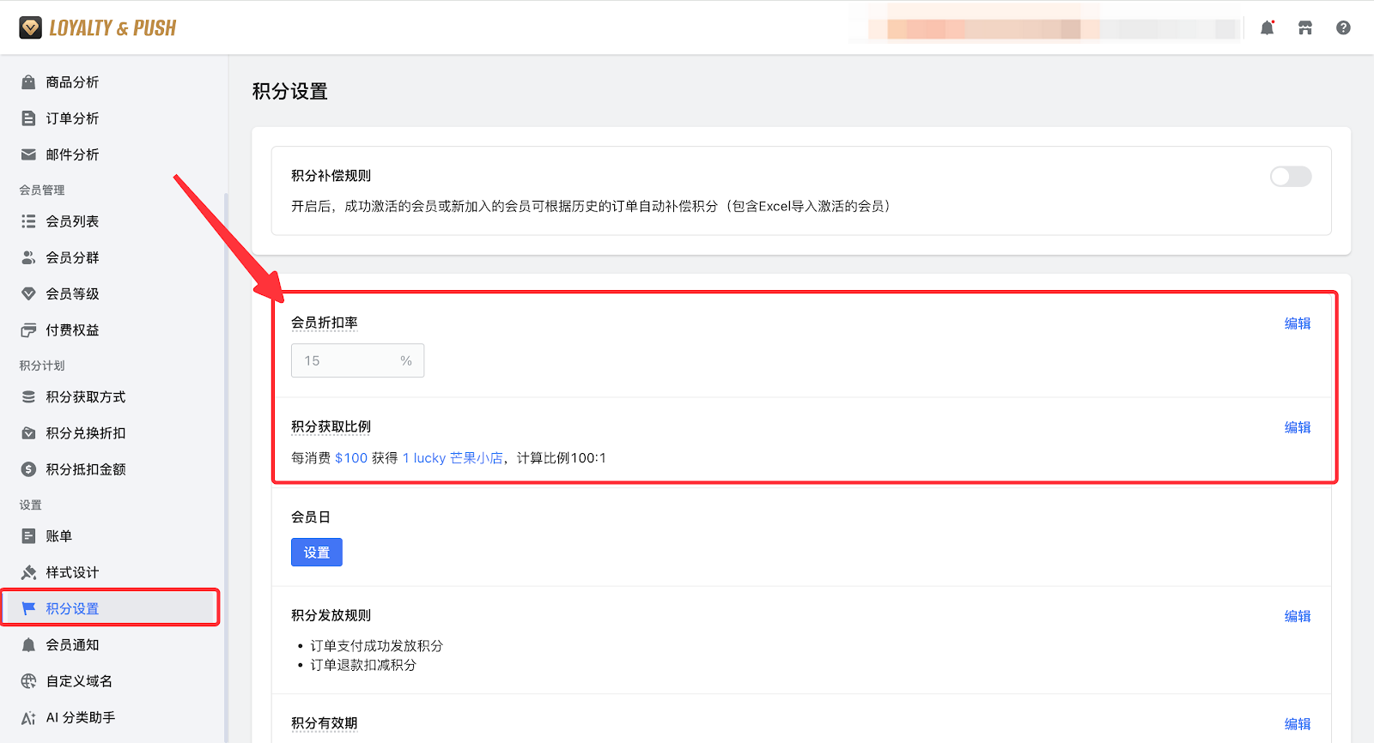The width and height of the screenshot is (1374, 743).
Task: Click the 自定义域名 globe icon
Action: [x=28, y=681]
